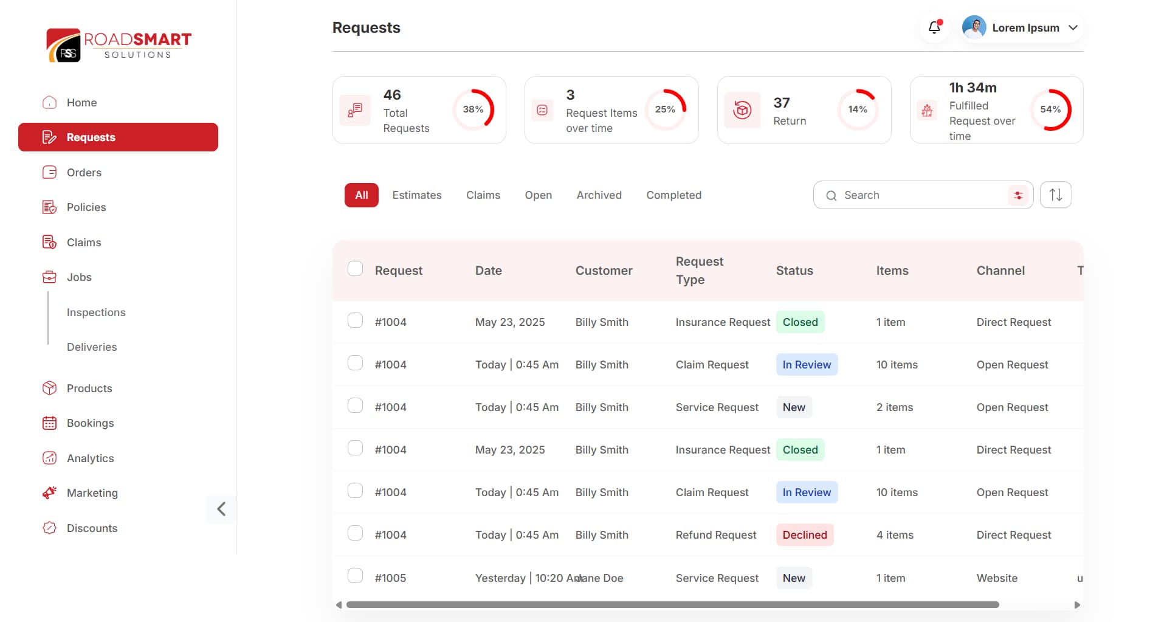Switch to the Completed tab
Image resolution: width=1167 pixels, height=622 pixels.
click(x=673, y=195)
